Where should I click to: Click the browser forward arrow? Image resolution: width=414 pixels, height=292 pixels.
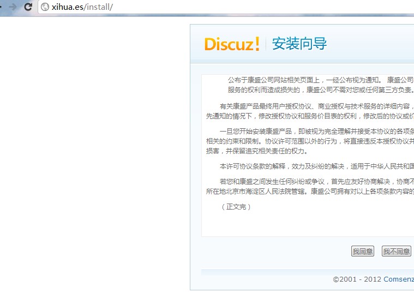coord(13,7)
